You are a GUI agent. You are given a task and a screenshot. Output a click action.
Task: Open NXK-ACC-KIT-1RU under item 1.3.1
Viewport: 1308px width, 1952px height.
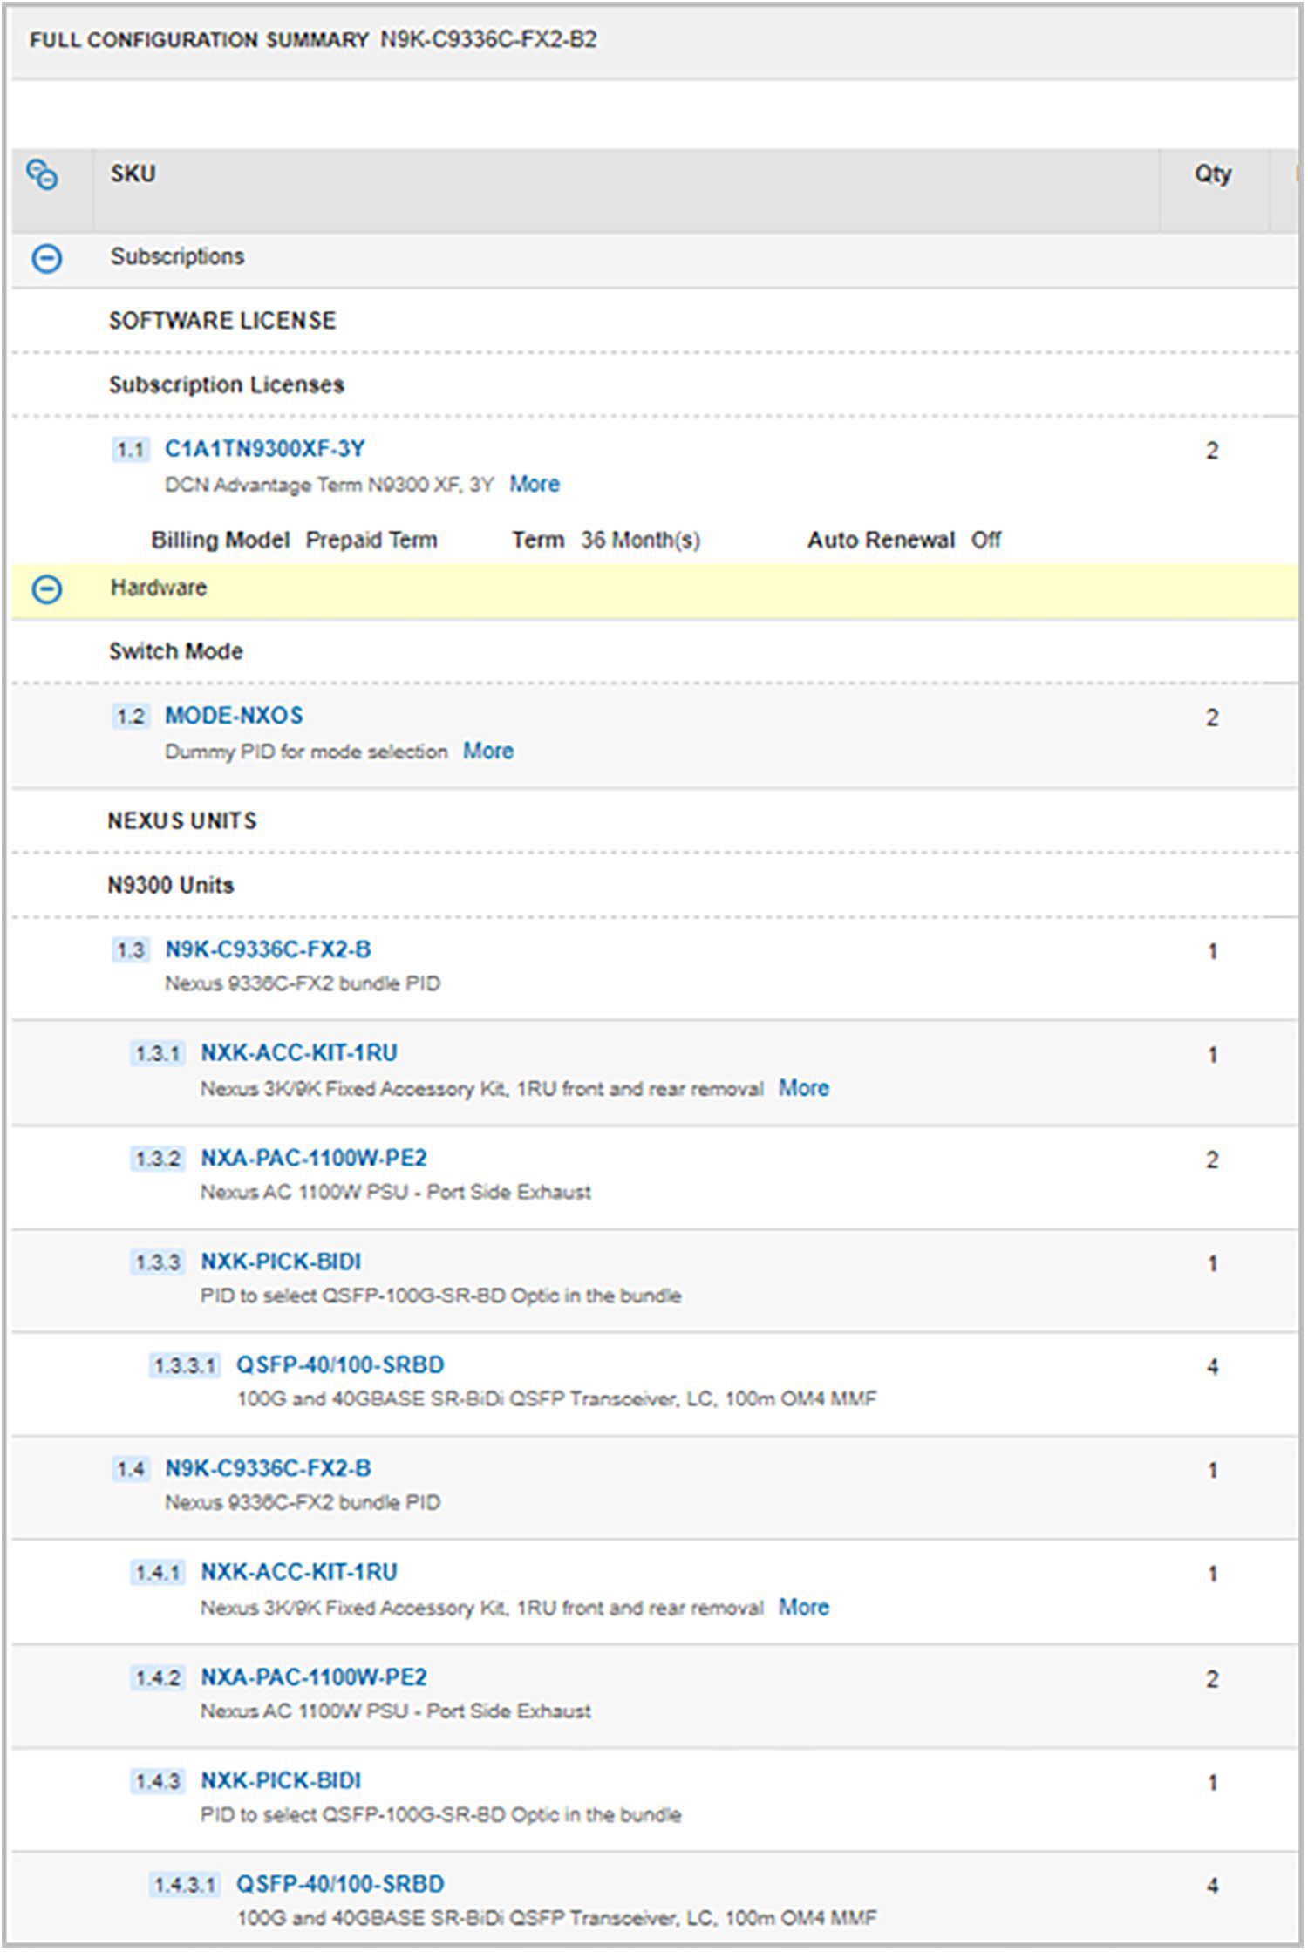pyautogui.click(x=299, y=1053)
